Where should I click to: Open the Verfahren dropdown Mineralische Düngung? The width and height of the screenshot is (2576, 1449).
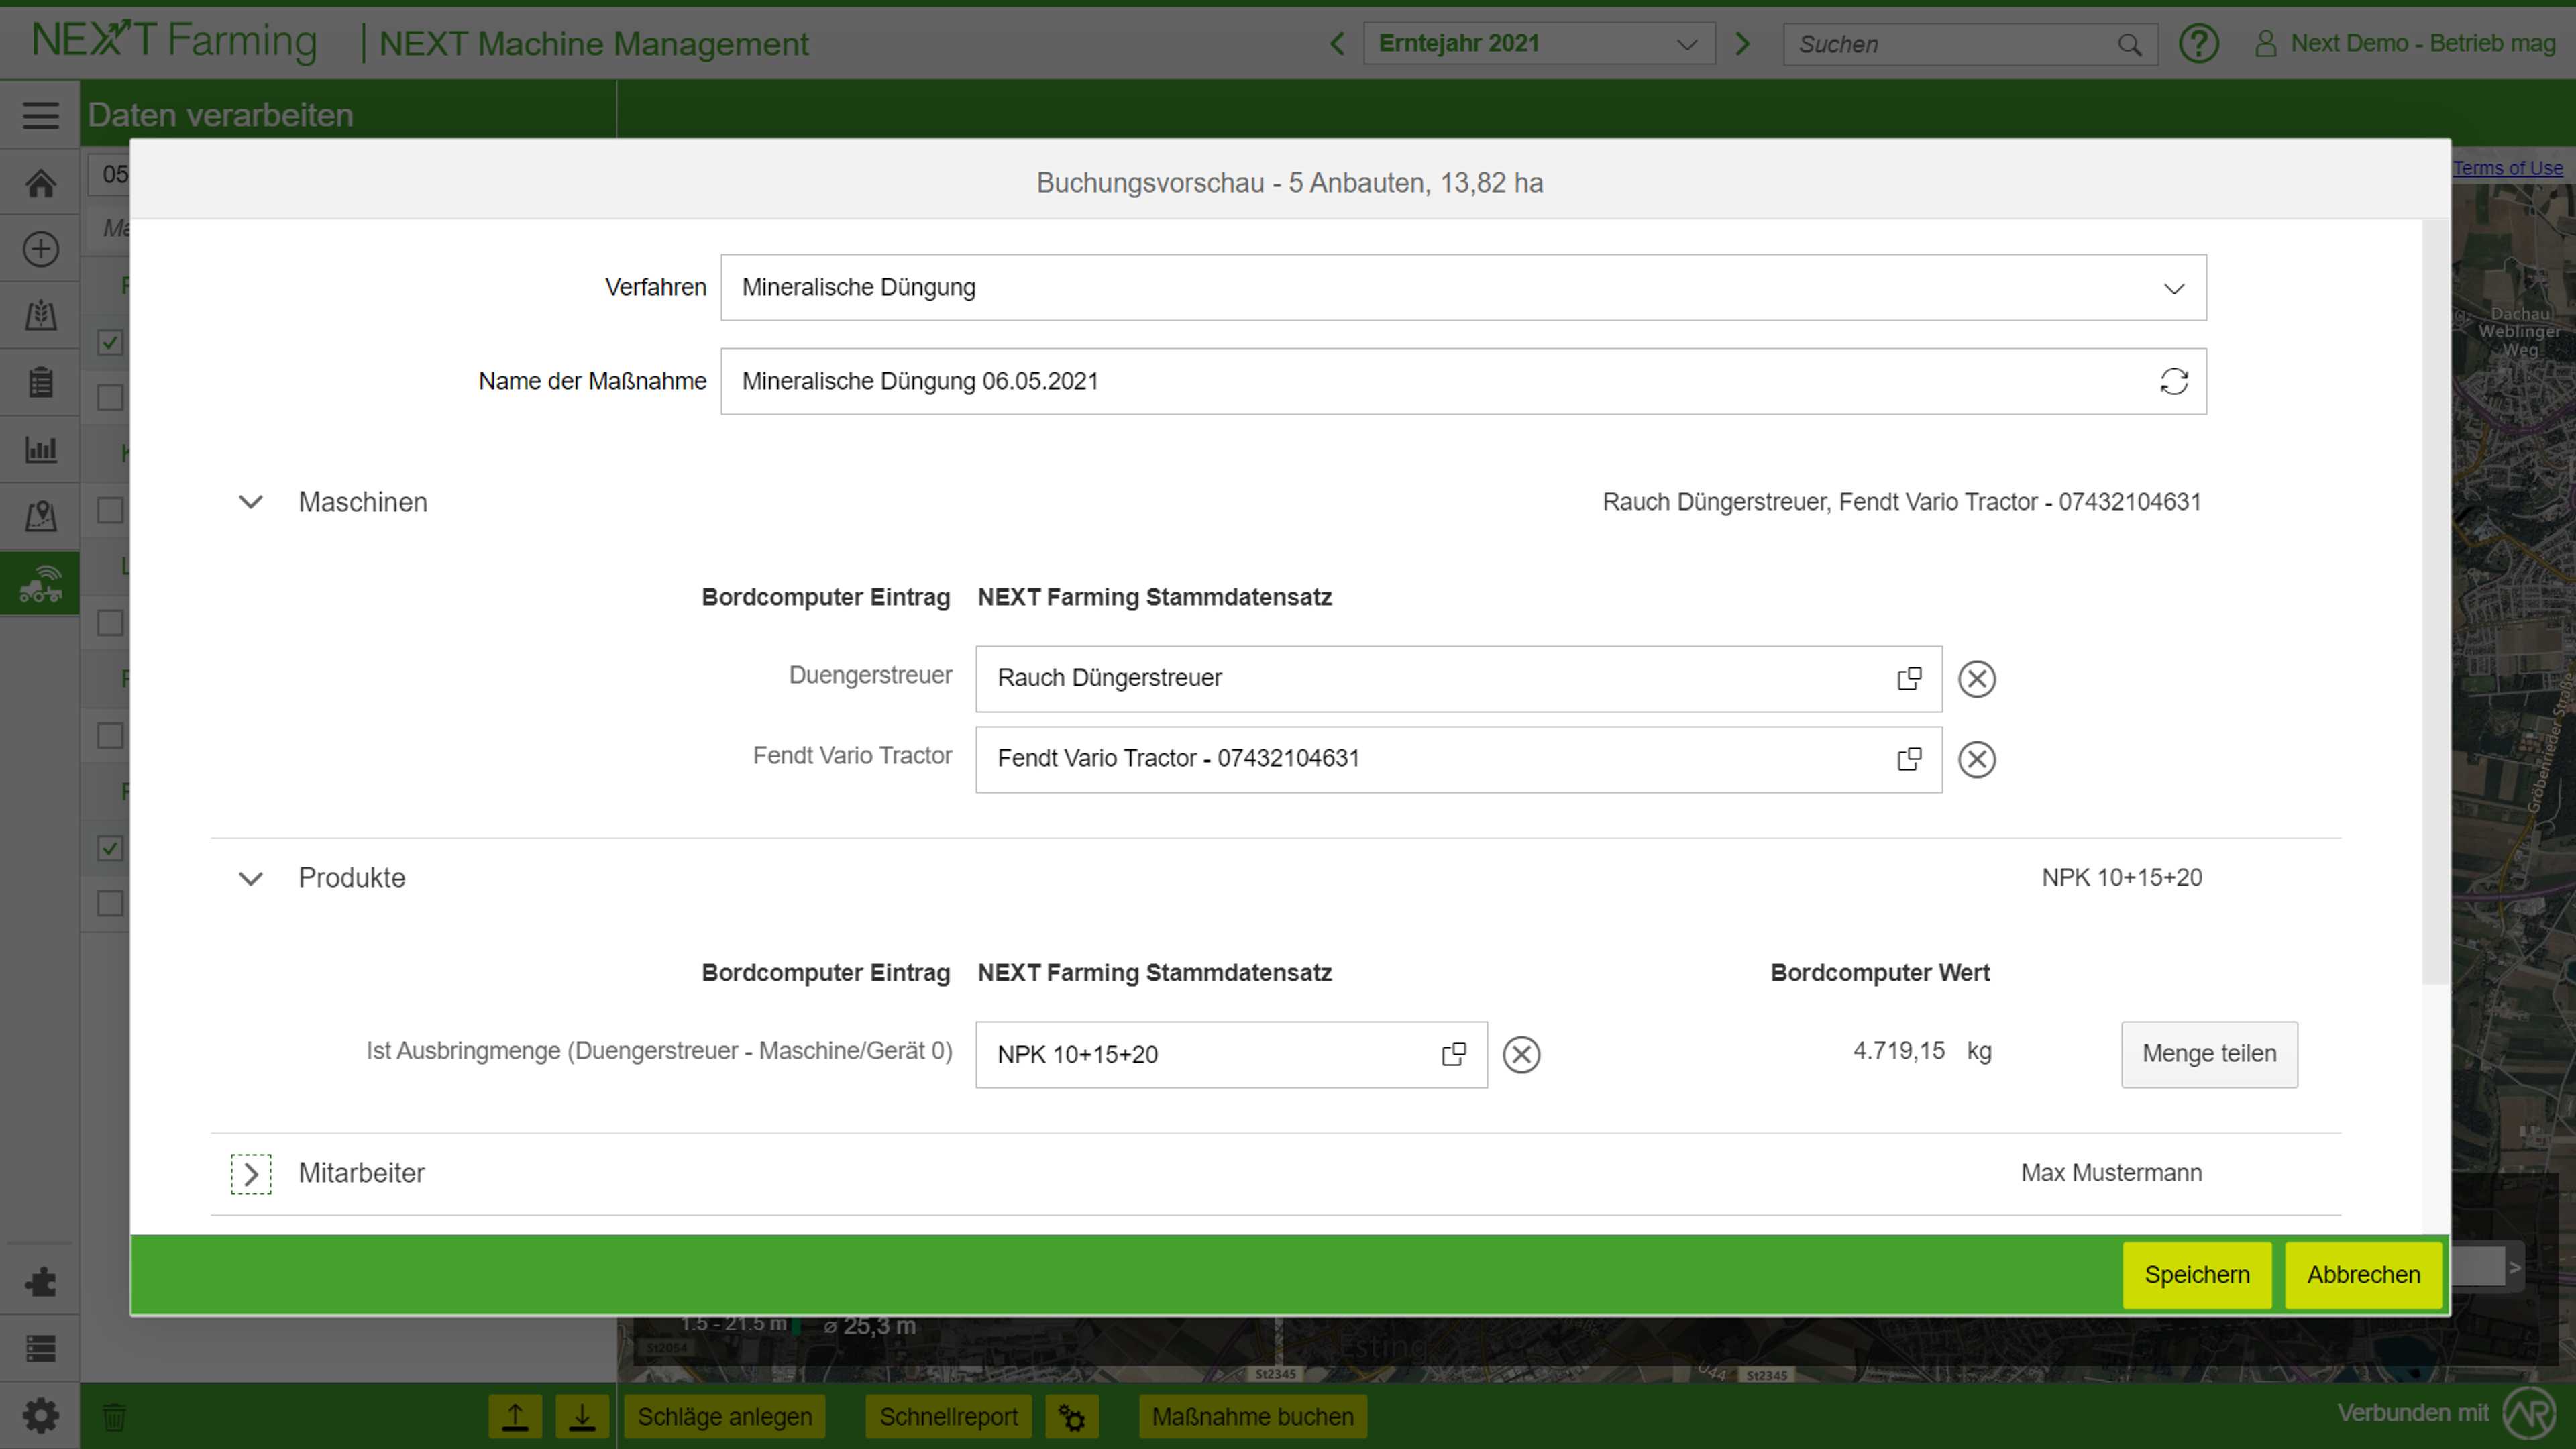(1463, 288)
